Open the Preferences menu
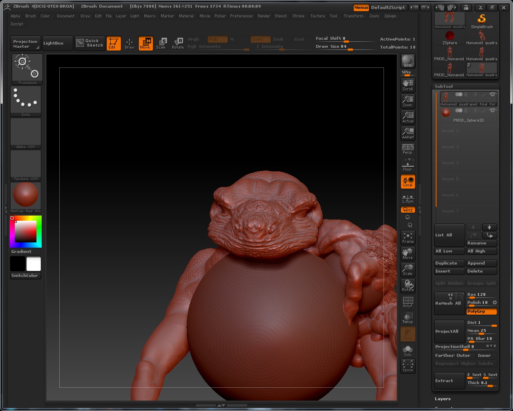 pyautogui.click(x=241, y=16)
